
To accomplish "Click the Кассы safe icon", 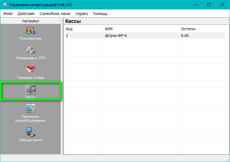I will coord(31,89).
